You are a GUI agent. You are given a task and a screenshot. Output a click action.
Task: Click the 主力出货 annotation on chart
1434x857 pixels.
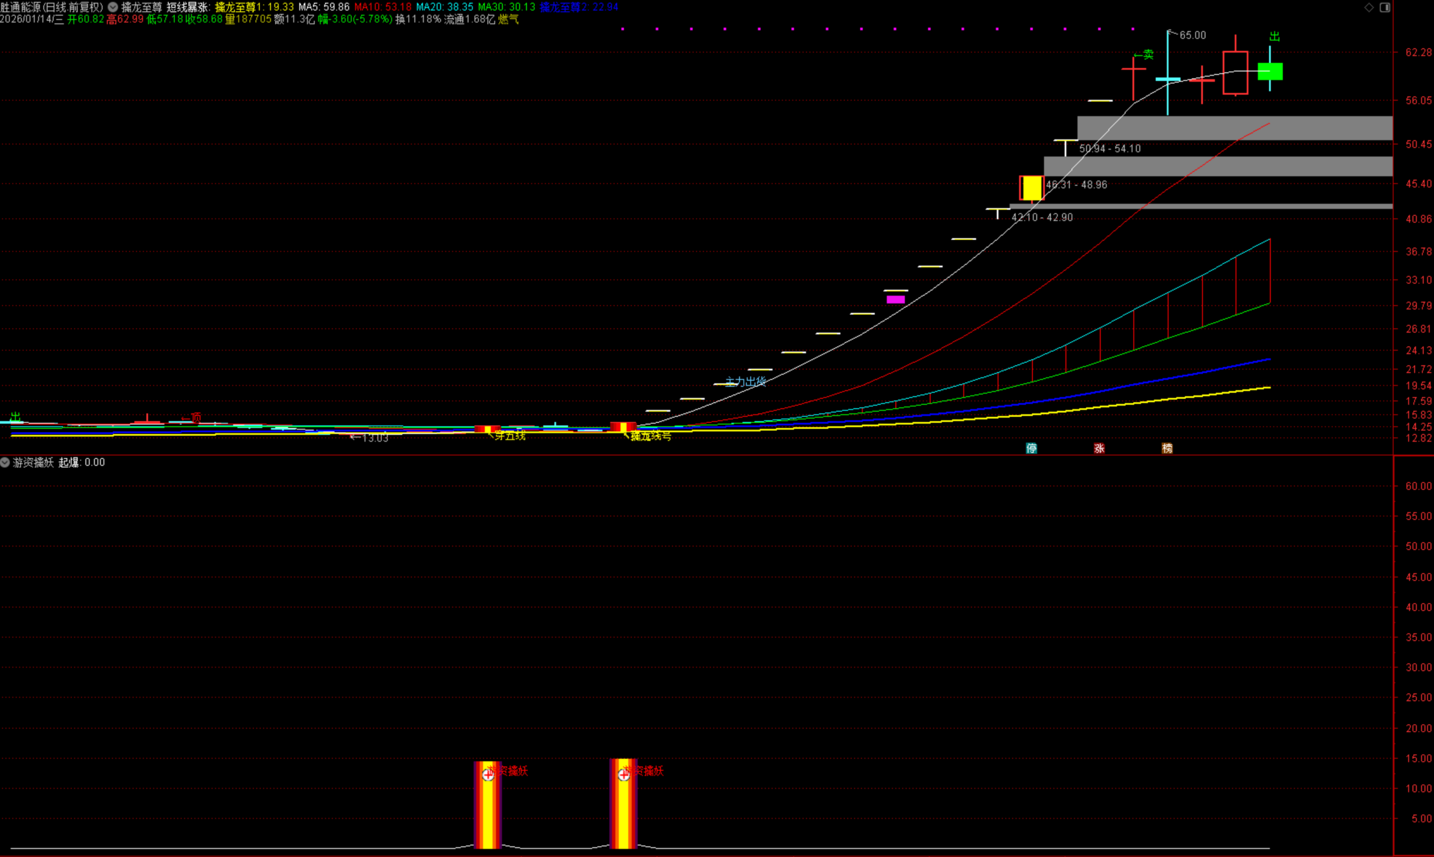coord(745,381)
